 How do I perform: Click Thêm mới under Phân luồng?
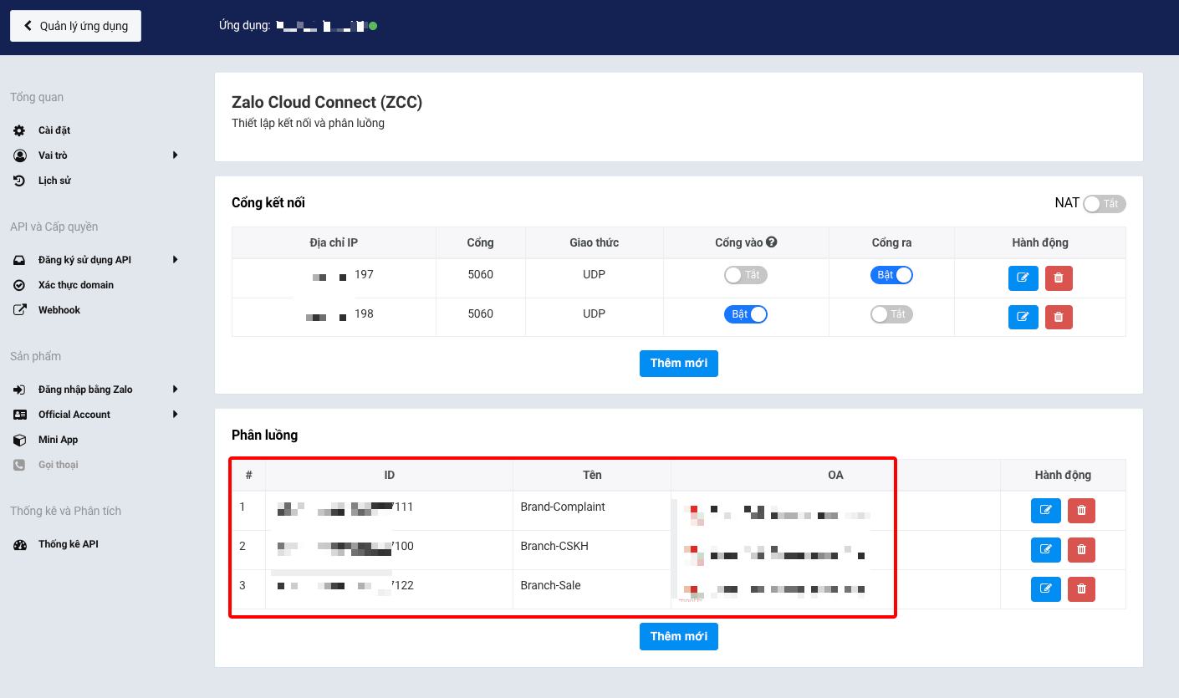(679, 636)
